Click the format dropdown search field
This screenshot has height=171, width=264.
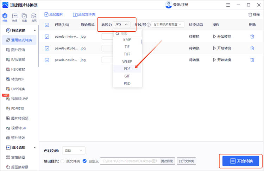127,34
